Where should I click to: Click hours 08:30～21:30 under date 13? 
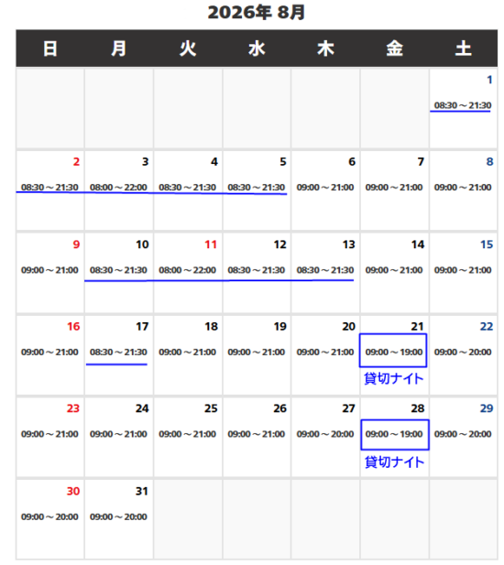[324, 270]
